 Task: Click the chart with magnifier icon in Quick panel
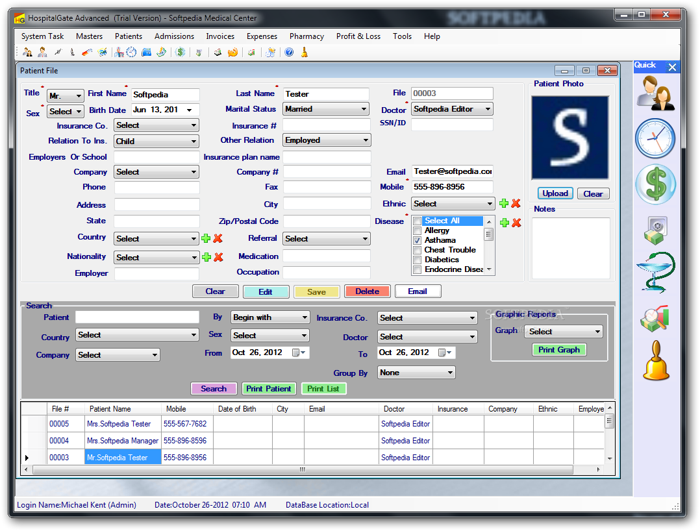click(655, 319)
